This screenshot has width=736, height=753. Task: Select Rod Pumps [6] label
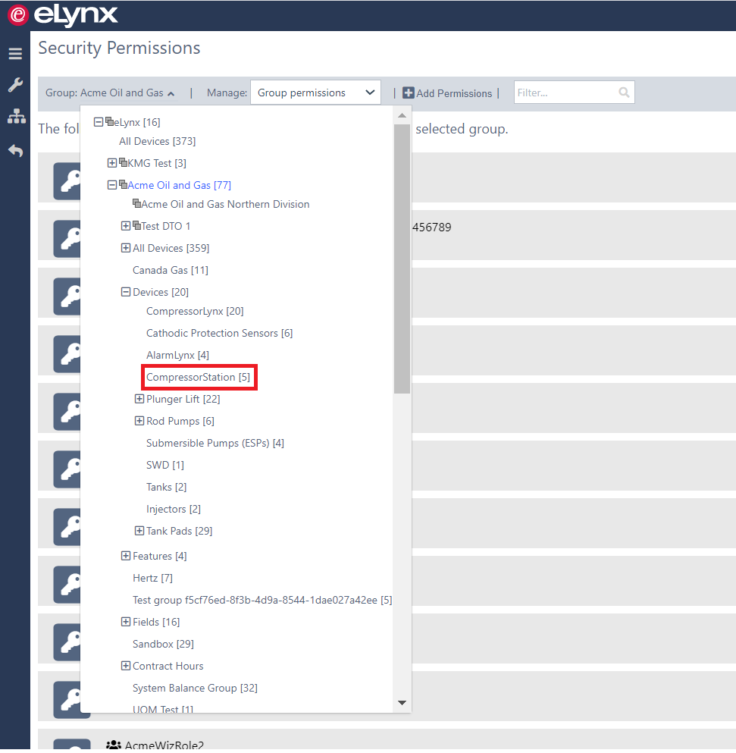(x=180, y=421)
